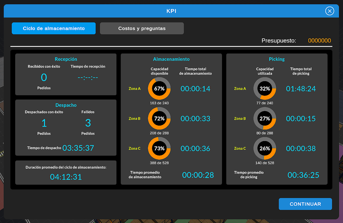Click the CONTINUAR button

coord(305,204)
